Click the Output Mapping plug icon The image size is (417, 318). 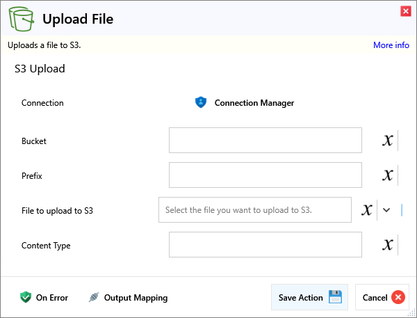(94, 298)
